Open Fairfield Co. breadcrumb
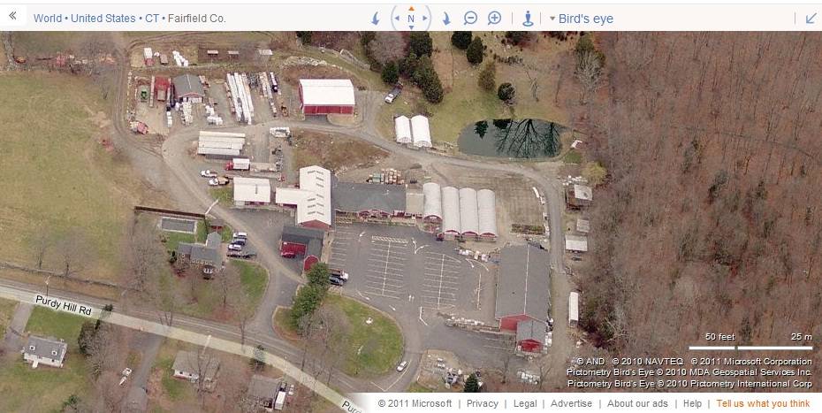The width and height of the screenshot is (822, 413). (197, 19)
